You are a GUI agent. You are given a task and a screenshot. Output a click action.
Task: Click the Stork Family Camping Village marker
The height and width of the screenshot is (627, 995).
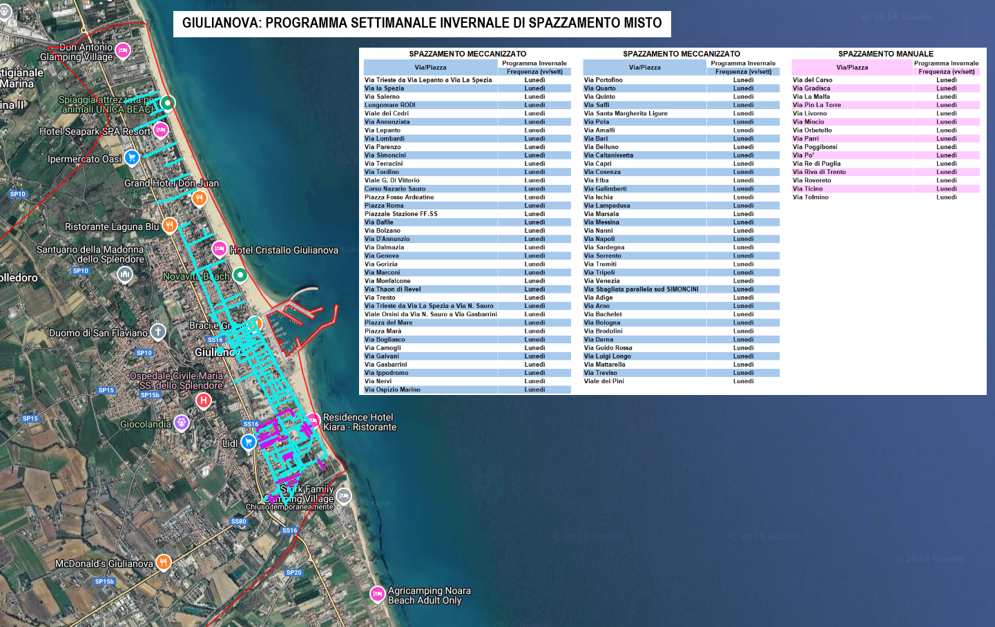point(343,495)
